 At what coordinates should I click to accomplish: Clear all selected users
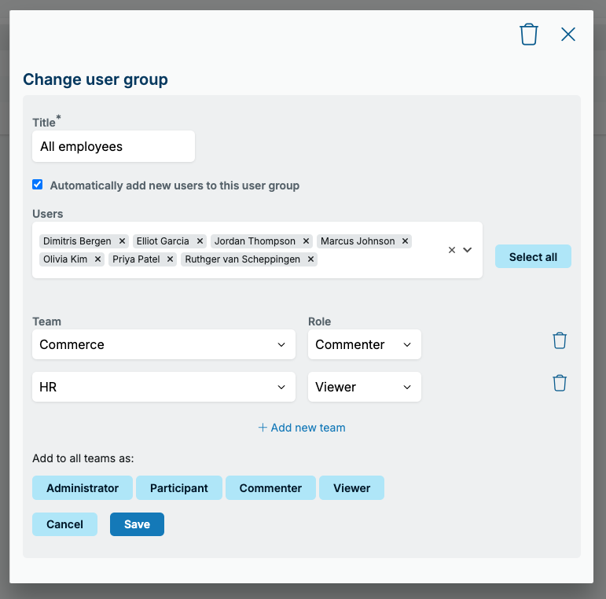[451, 250]
